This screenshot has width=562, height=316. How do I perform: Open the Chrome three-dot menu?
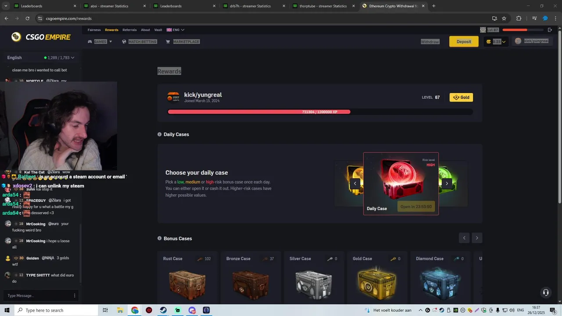pyautogui.click(x=555, y=18)
